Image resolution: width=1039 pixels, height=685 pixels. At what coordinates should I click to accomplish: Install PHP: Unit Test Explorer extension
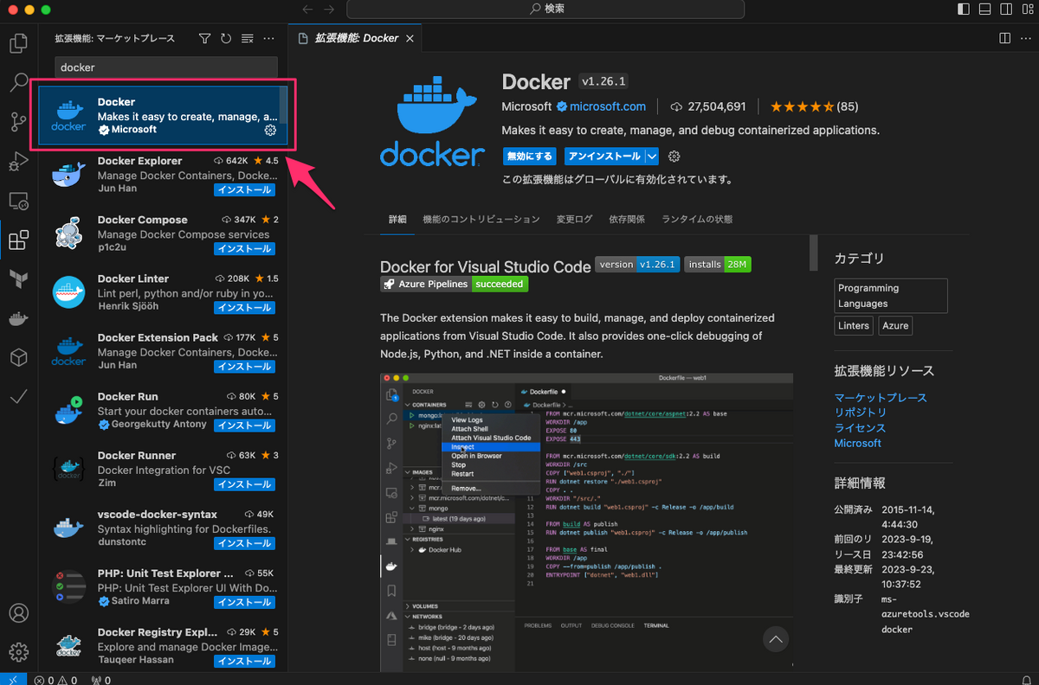[245, 602]
